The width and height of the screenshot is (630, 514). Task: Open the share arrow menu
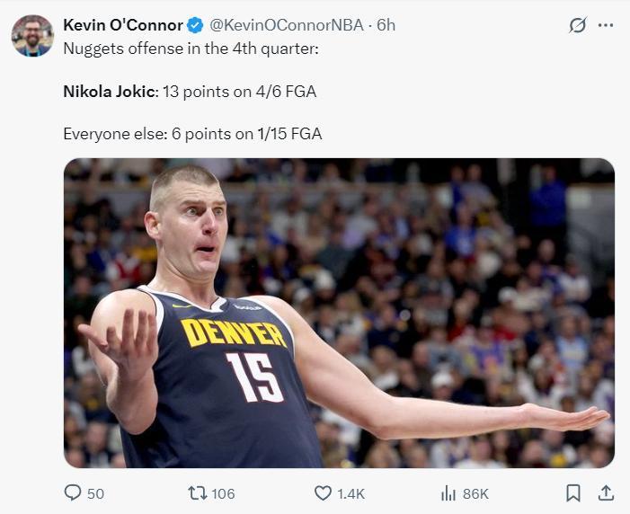(606, 492)
